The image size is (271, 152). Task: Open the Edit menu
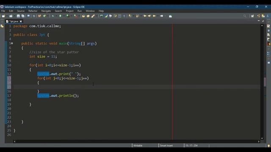click(x=11, y=11)
